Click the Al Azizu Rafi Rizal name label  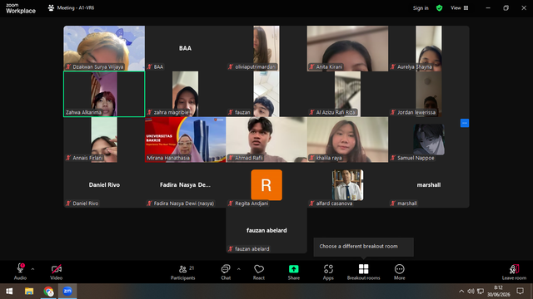336,112
